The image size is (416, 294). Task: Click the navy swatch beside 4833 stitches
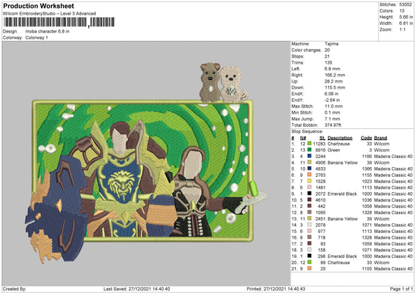pos(309,168)
